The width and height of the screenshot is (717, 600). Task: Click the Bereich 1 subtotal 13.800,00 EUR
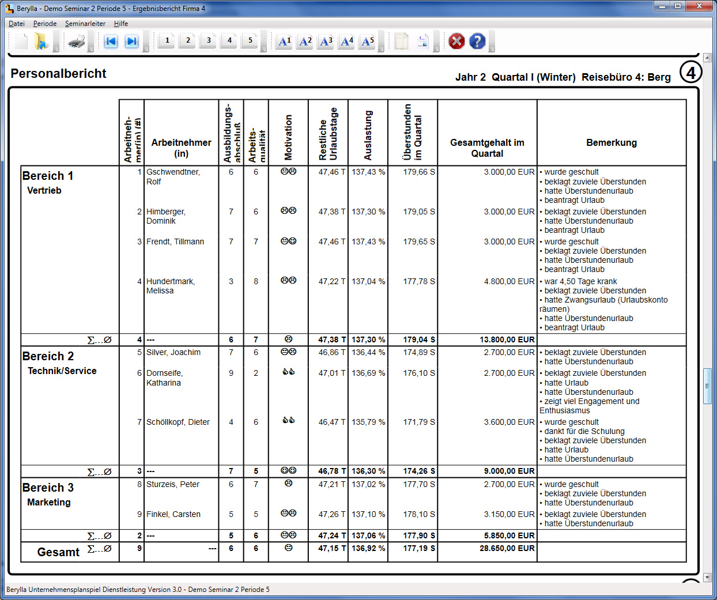tap(507, 339)
